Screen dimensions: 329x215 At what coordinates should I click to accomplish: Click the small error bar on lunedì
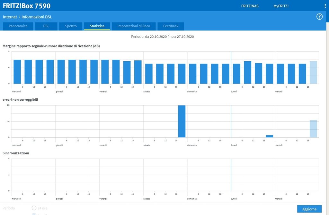(x=270, y=136)
